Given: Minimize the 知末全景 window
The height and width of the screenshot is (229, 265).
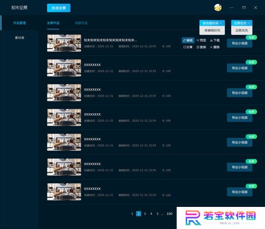Looking at the screenshot, I should 232,8.
